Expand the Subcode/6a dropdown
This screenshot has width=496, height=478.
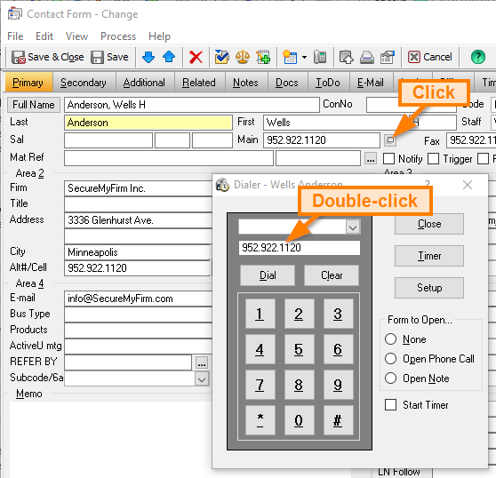point(202,378)
